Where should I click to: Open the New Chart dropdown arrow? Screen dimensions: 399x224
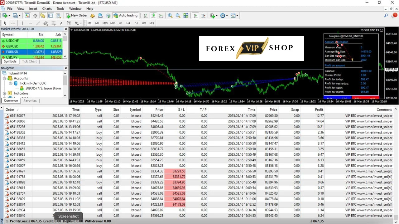(x=9, y=16)
